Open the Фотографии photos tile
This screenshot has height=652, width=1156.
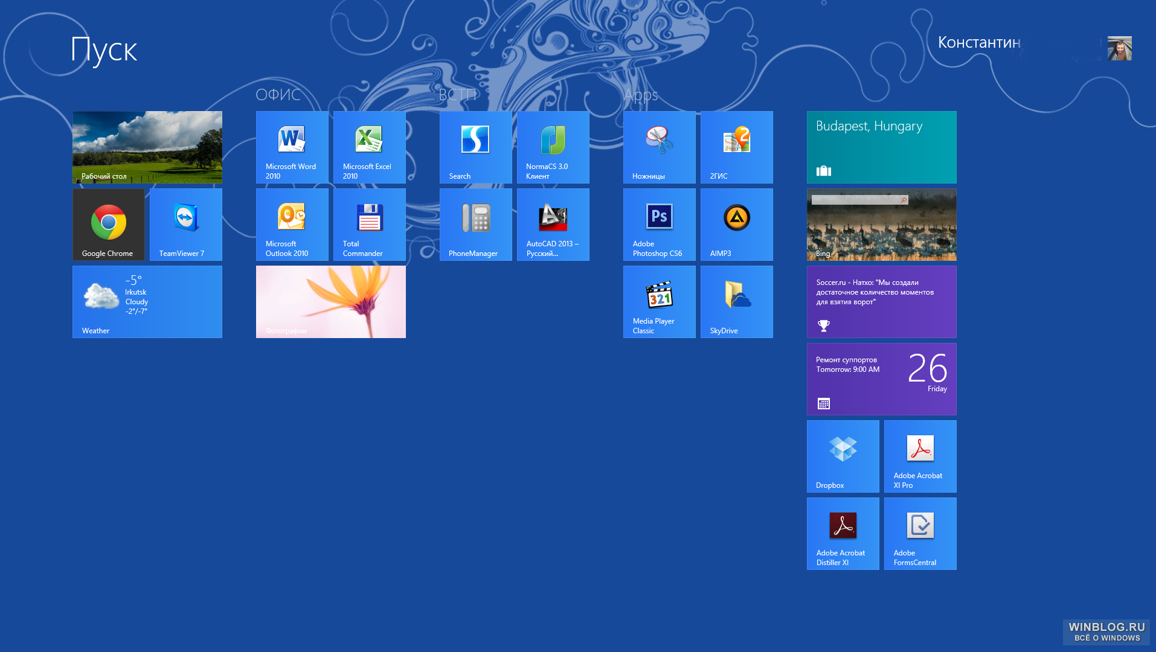point(331,302)
